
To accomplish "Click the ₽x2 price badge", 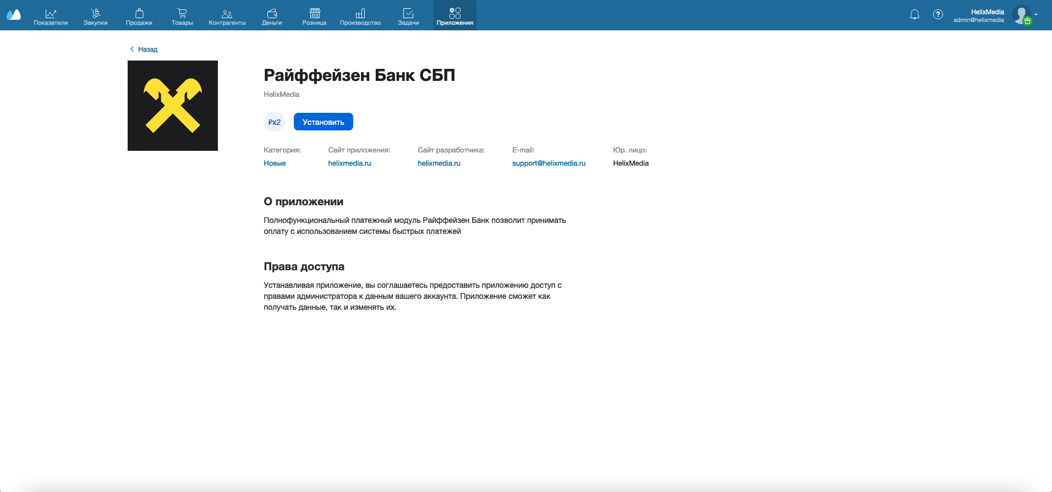I will pyautogui.click(x=274, y=122).
